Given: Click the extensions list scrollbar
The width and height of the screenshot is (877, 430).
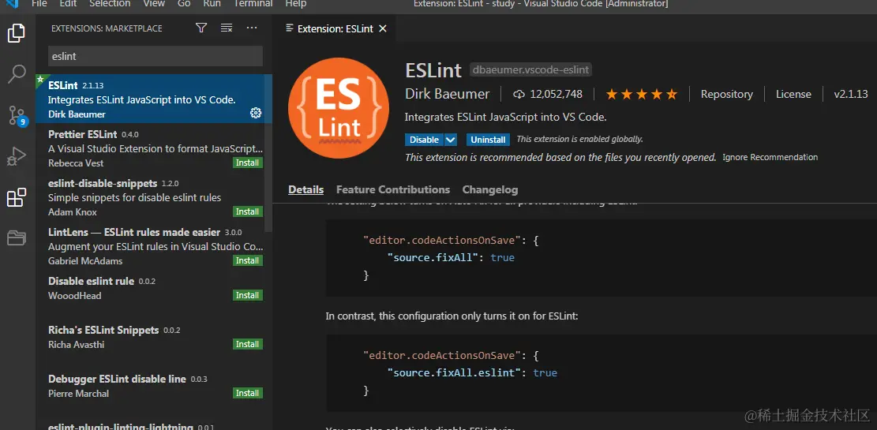Looking at the screenshot, I should click(x=268, y=152).
